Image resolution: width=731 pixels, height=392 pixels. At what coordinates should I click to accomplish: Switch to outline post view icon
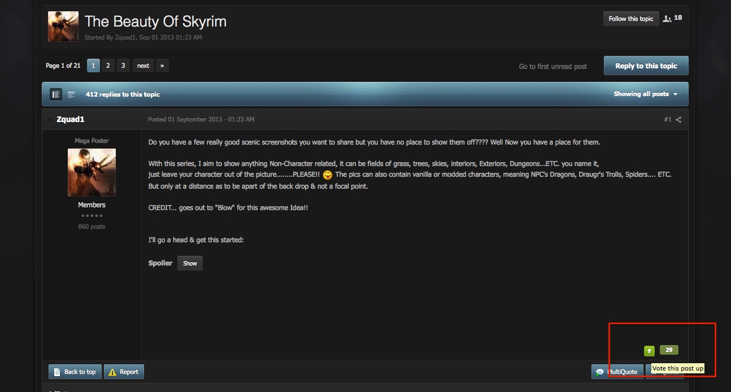[71, 94]
